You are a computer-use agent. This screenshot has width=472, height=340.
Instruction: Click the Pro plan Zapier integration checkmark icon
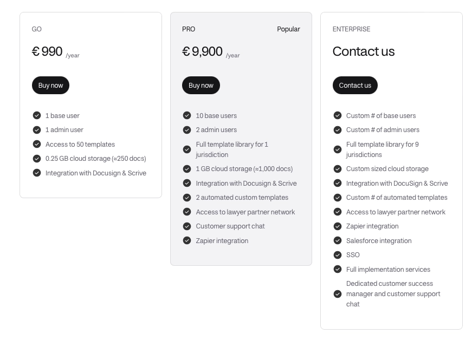pos(187,240)
